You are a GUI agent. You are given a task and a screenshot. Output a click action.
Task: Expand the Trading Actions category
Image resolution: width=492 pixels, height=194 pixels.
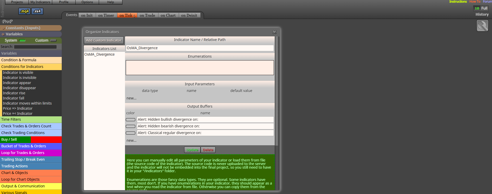(31, 166)
